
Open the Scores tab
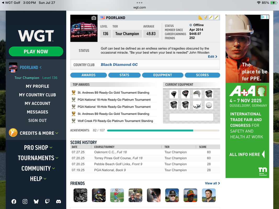click(202, 75)
